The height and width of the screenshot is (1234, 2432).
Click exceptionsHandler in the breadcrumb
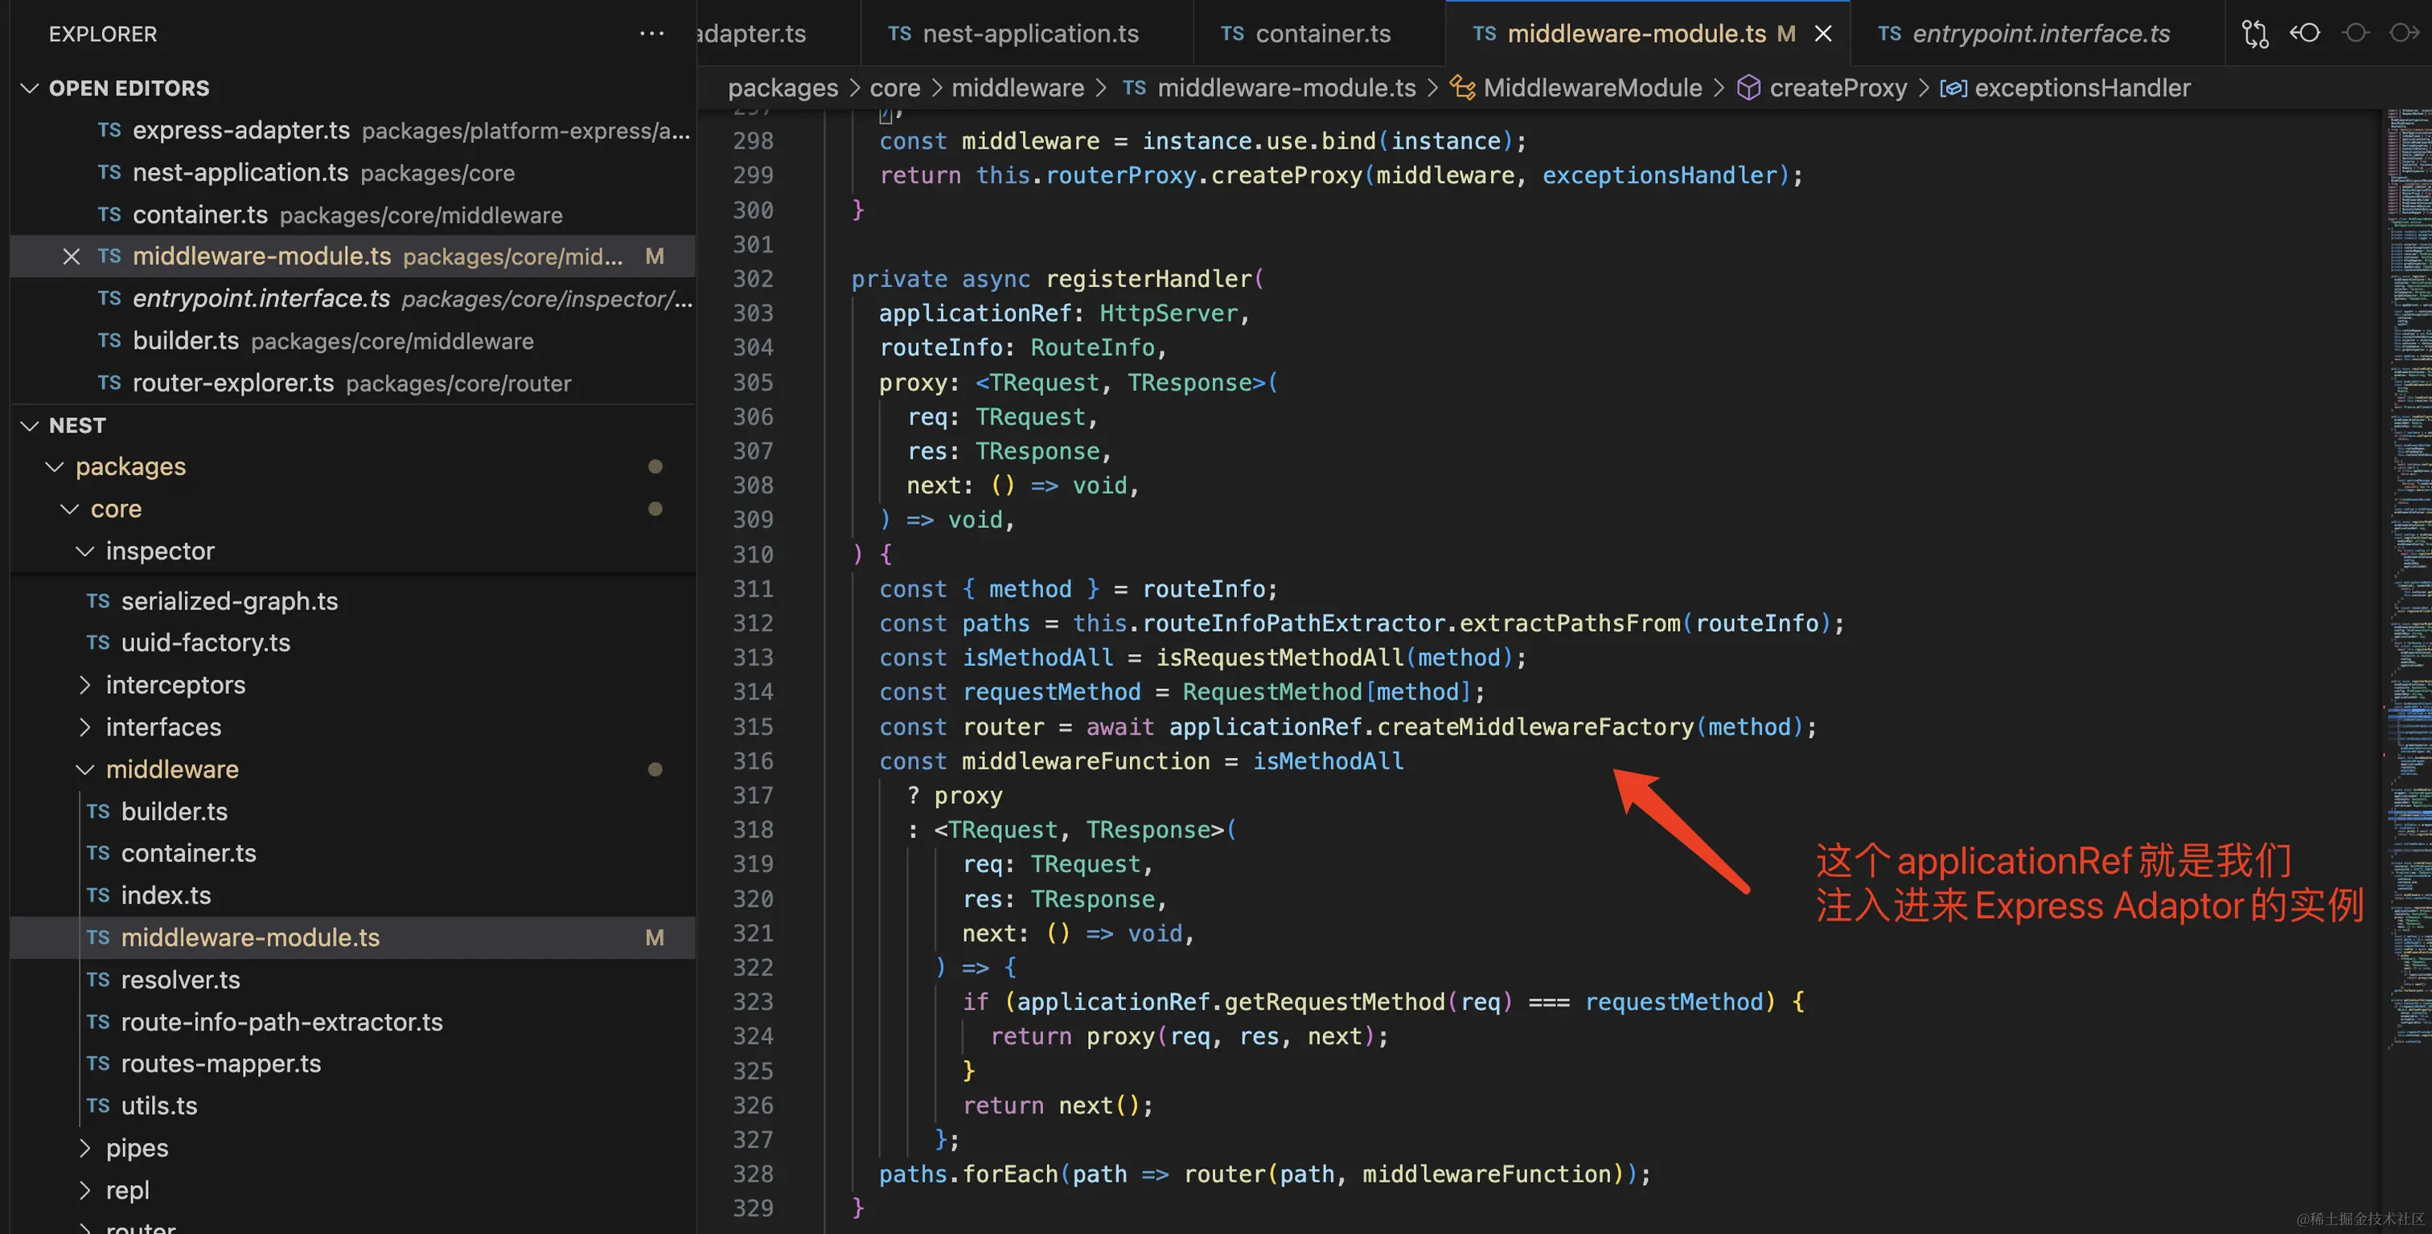2083,88
